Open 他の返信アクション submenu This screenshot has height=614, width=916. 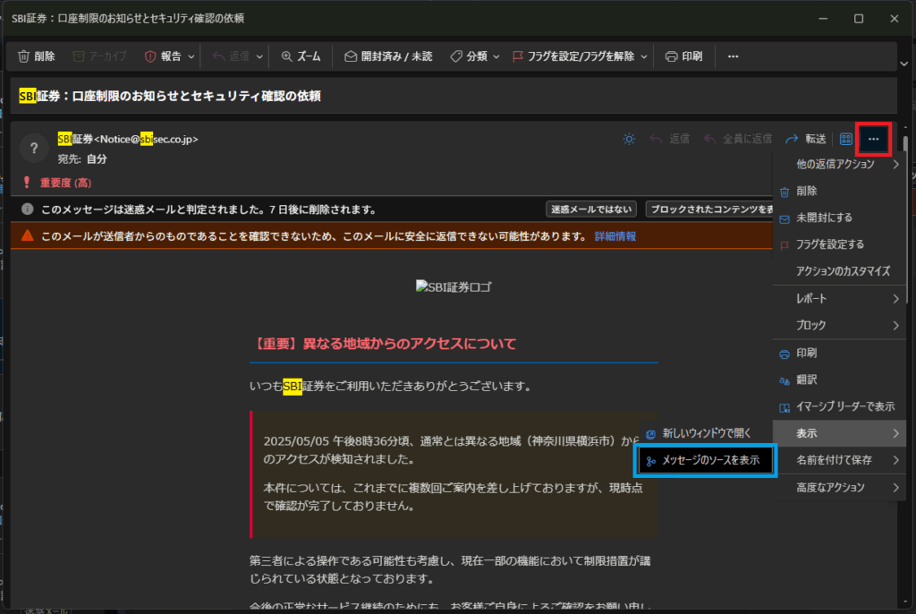pyautogui.click(x=839, y=165)
